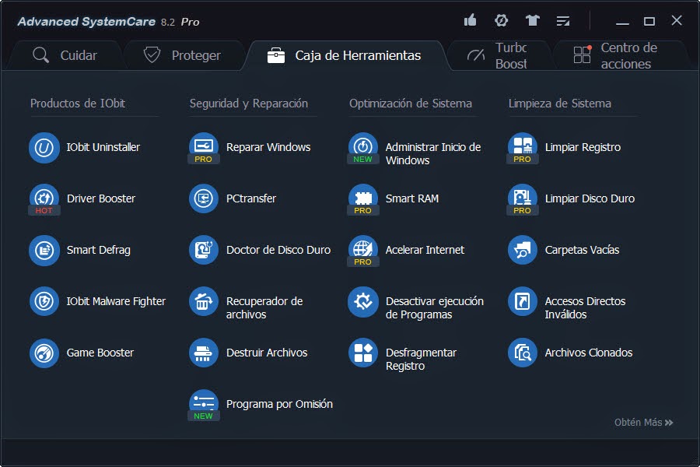This screenshot has height=467, width=700.
Task: Open the Carpetas Vacías icon
Action: coord(523,251)
